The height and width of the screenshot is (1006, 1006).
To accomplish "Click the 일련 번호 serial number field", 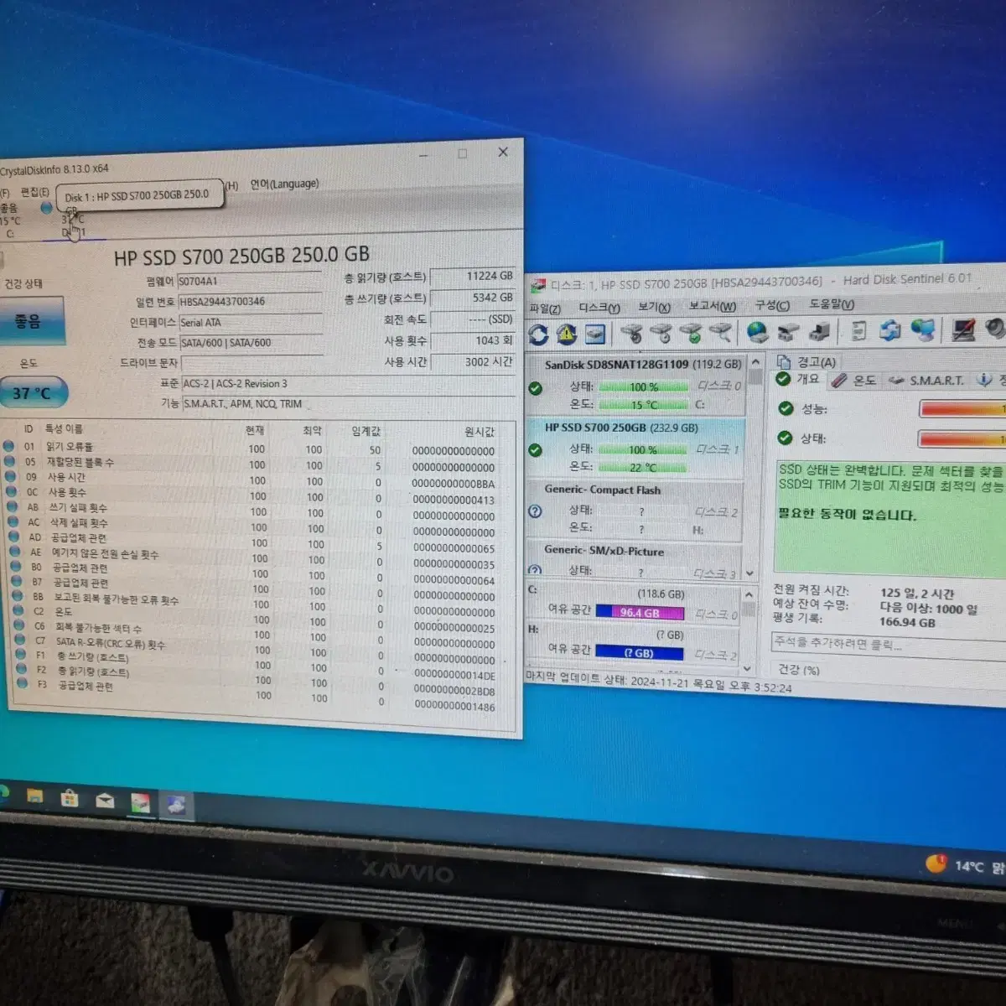I will (249, 302).
